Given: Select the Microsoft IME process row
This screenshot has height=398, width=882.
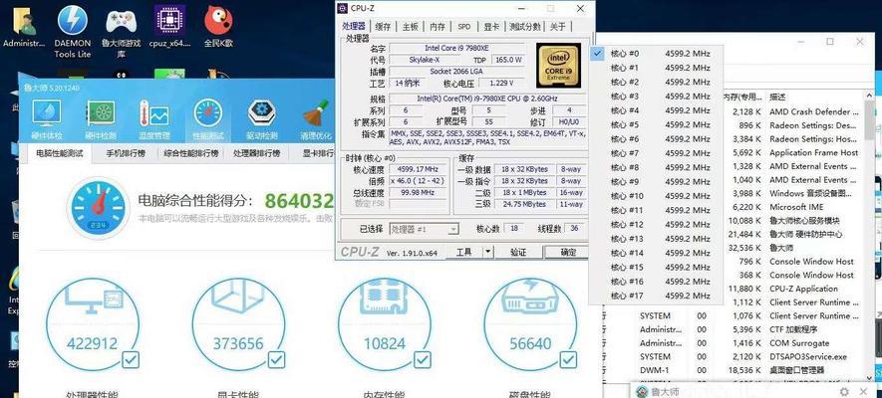Looking at the screenshot, I should click(x=793, y=207).
